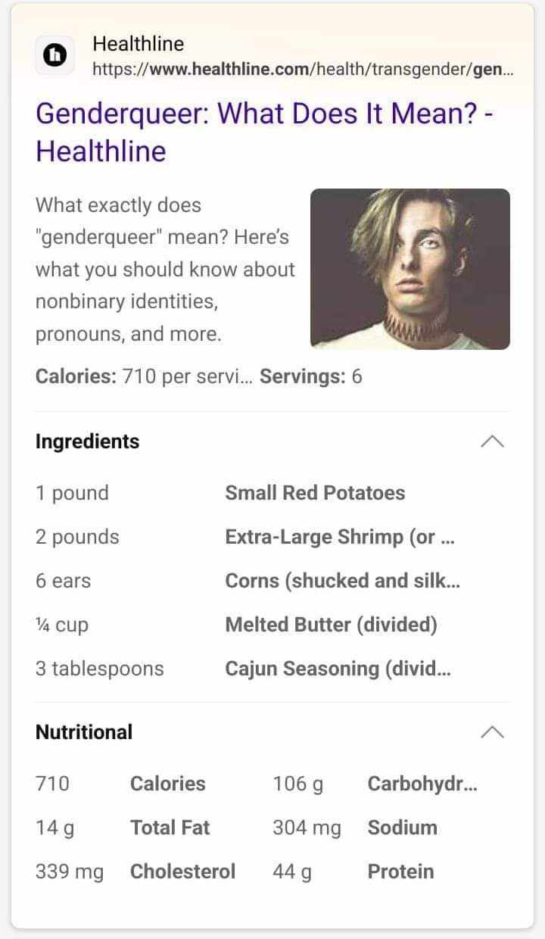The width and height of the screenshot is (545, 939).
Task: Open the article thumbnail photo
Action: (x=410, y=269)
